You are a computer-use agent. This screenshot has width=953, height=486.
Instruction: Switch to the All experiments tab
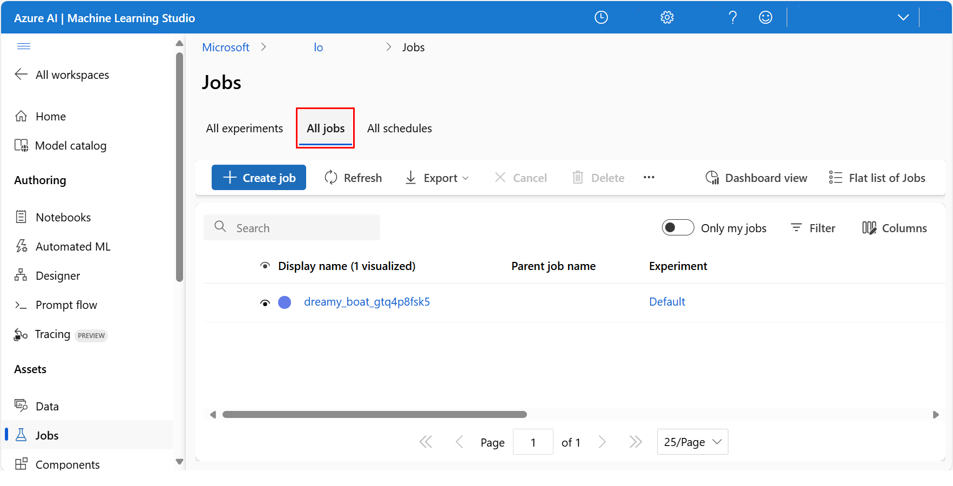244,129
